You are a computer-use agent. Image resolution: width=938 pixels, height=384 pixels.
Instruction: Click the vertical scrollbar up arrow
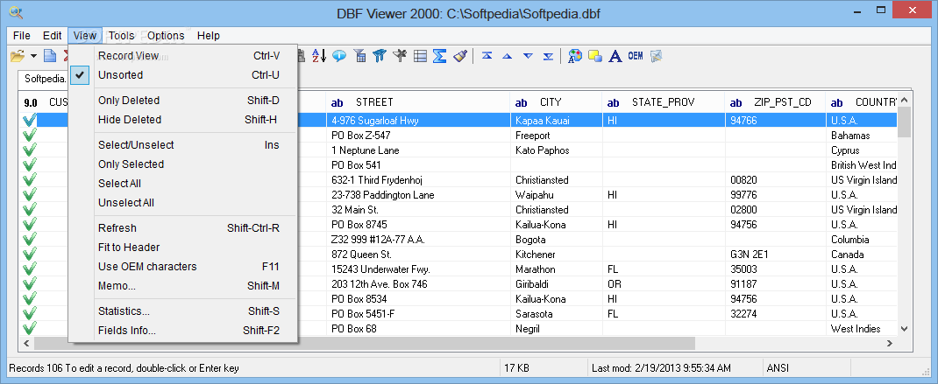click(904, 101)
